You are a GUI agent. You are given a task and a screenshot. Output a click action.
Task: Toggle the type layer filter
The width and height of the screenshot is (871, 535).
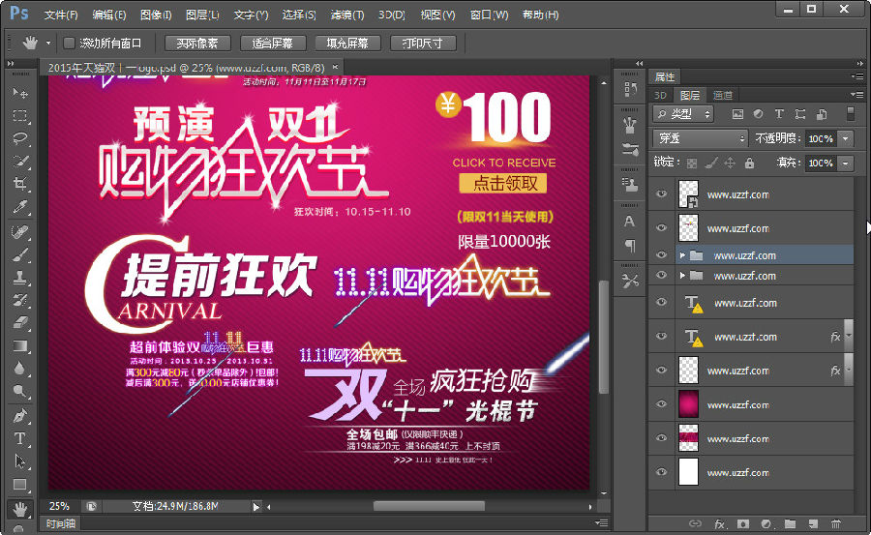(x=779, y=114)
